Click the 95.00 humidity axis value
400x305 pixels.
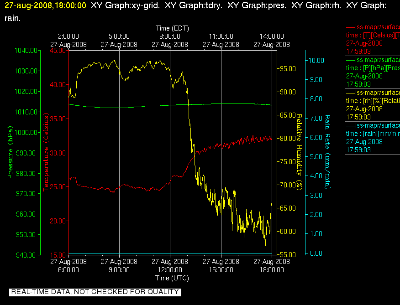pyautogui.click(x=288, y=69)
